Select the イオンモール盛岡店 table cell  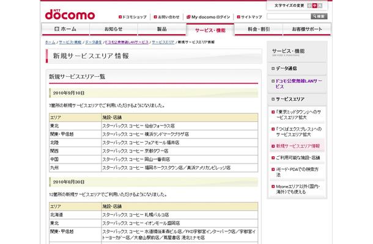pos(180,223)
